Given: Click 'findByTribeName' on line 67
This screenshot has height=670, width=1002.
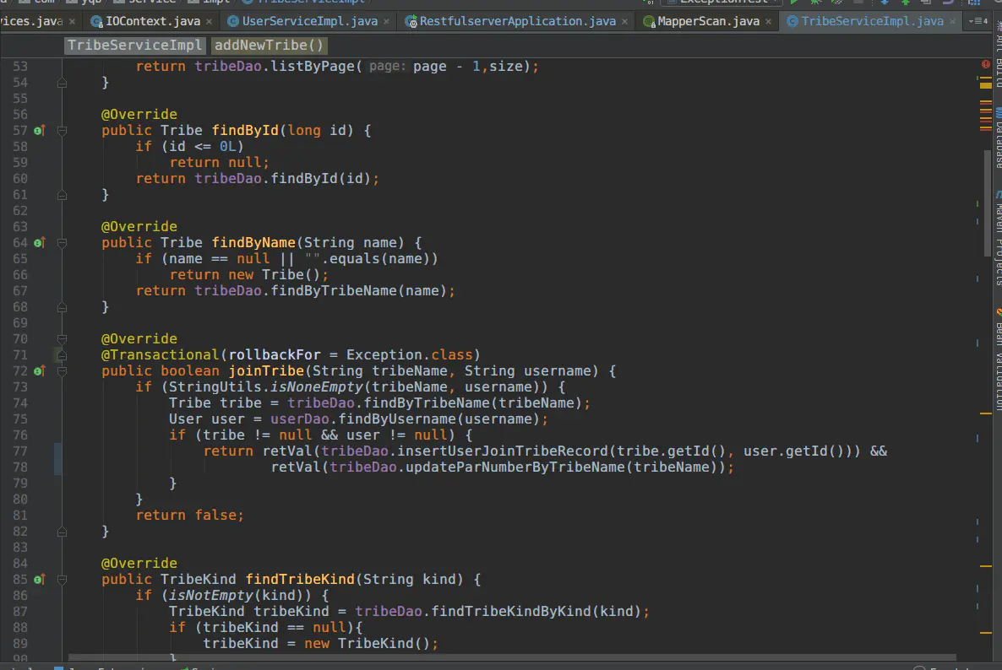Looking at the screenshot, I should point(334,291).
